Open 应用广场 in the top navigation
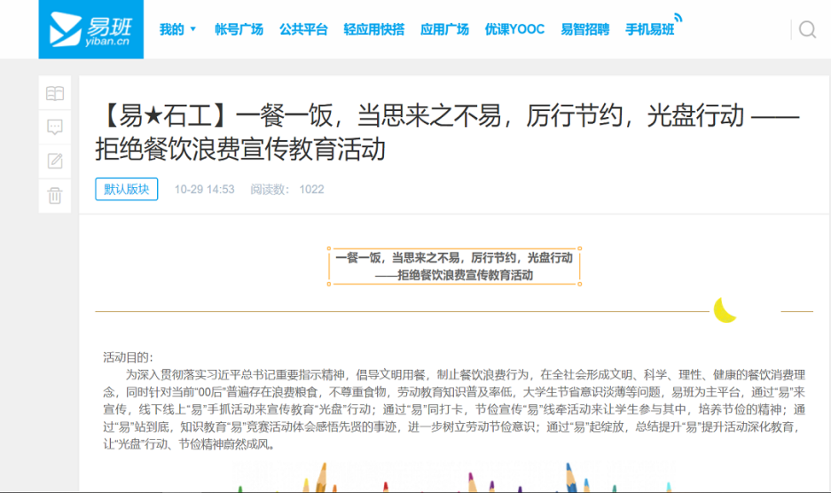This screenshot has width=831, height=493. click(x=444, y=29)
